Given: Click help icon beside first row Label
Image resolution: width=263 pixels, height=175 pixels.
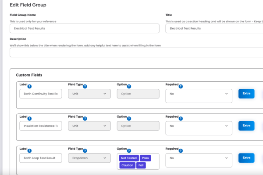Looking at the screenshot, I should click(29, 87).
